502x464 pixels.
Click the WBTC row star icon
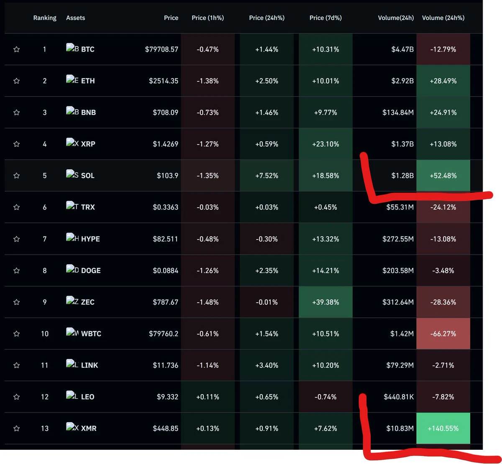coord(16,334)
